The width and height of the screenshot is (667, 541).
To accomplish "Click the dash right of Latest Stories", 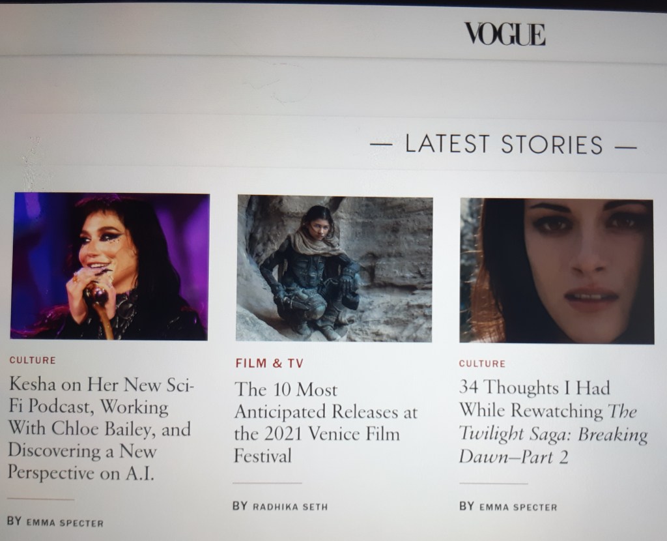I will pos(625,148).
